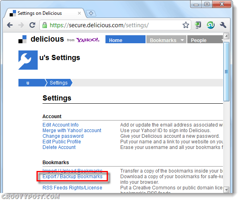
Task: Click the browser forward arrow
Action: (x=21, y=25)
